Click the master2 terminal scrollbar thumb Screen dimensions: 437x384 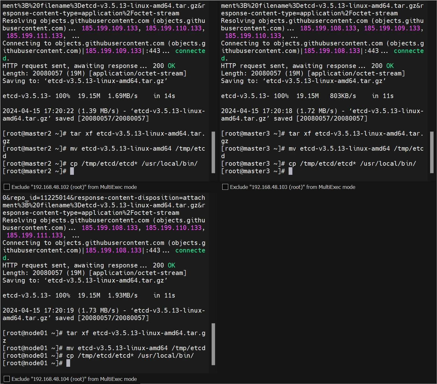click(213, 152)
